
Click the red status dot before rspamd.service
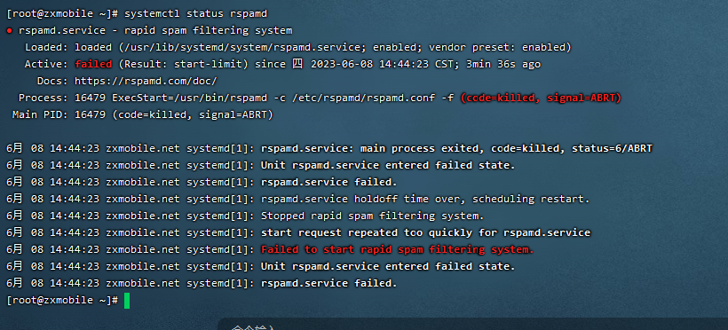[x=9, y=31]
